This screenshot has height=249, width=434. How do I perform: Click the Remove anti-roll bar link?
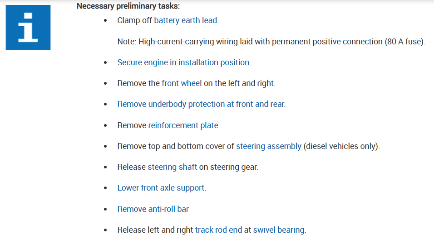[x=153, y=209]
